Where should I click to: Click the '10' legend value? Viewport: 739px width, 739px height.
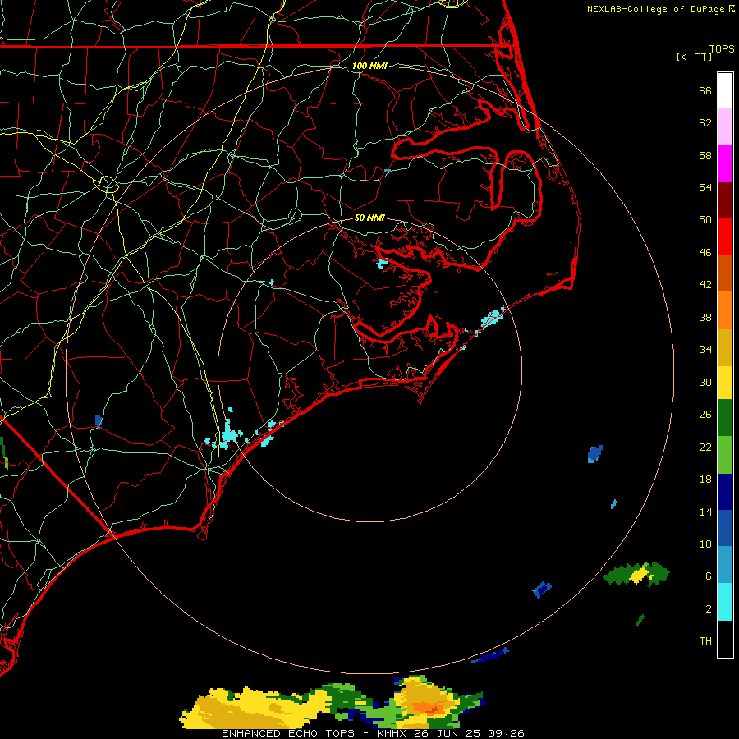(705, 544)
